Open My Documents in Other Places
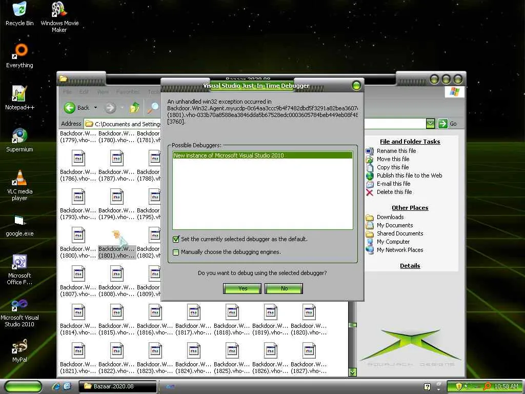Viewport: 525px width, 394px height. coord(395,225)
